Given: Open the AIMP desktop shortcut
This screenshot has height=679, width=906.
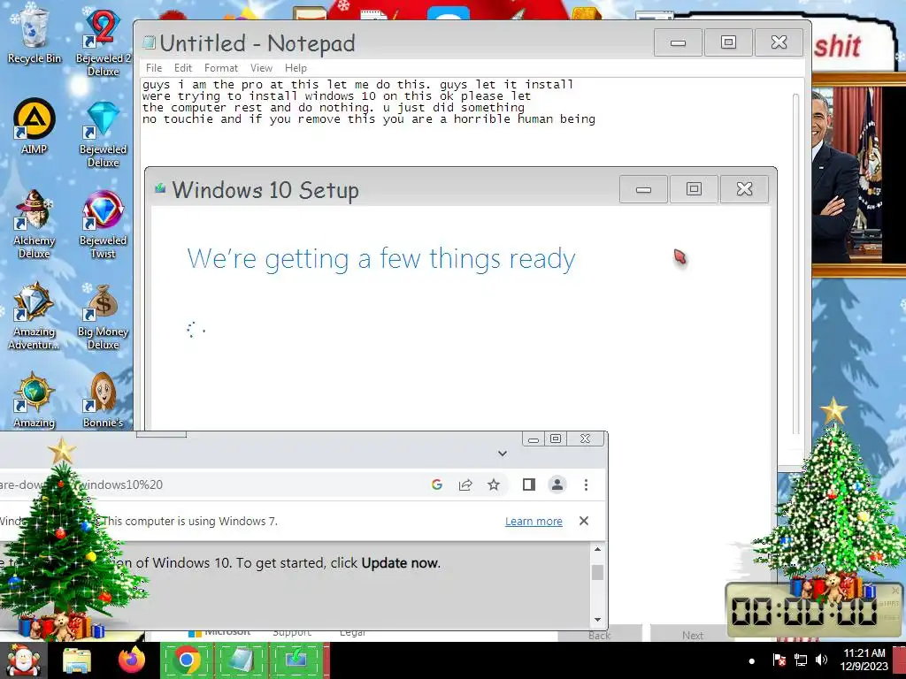Looking at the screenshot, I should tap(35, 126).
